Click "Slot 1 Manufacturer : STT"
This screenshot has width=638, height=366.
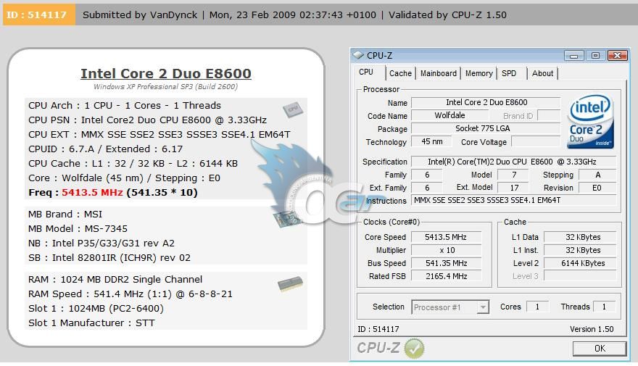coord(91,323)
